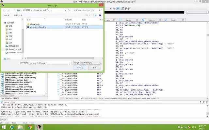Open the music folder in navigation pane
Screen dimensions: 209x130
(x=9, y=39)
